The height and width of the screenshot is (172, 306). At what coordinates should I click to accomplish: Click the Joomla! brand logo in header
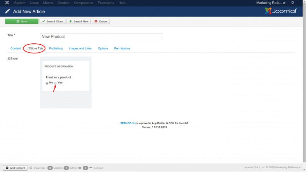tap(281, 11)
